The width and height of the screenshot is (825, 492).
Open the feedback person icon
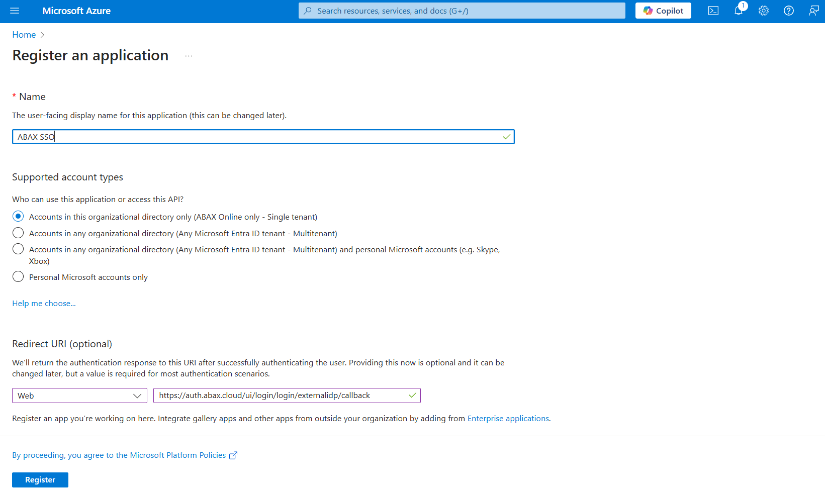pyautogui.click(x=814, y=11)
